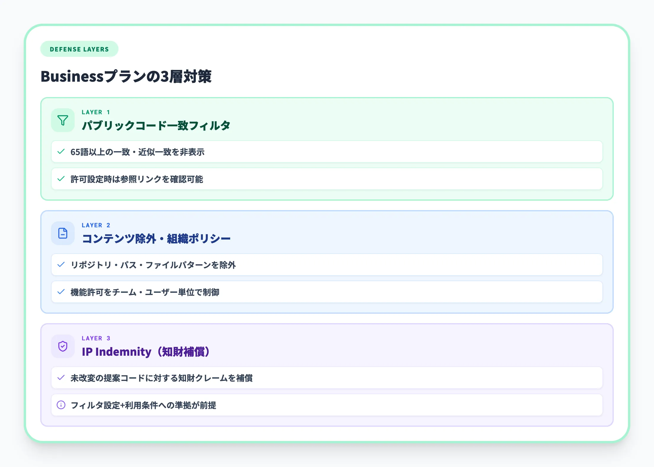Click checkmark beside リポジトリ・パス item
Screen dimensions: 654x467
coord(61,265)
